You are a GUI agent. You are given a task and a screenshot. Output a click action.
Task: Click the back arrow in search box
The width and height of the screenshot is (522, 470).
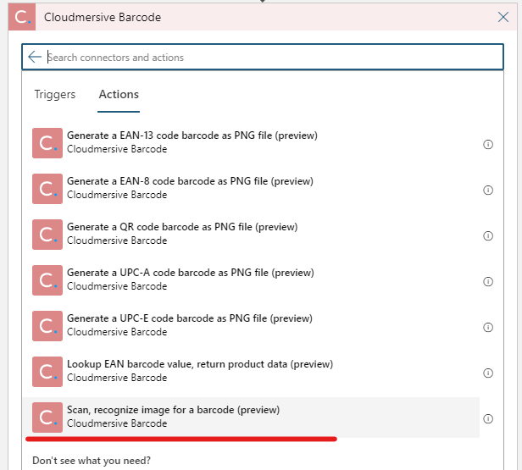(35, 57)
